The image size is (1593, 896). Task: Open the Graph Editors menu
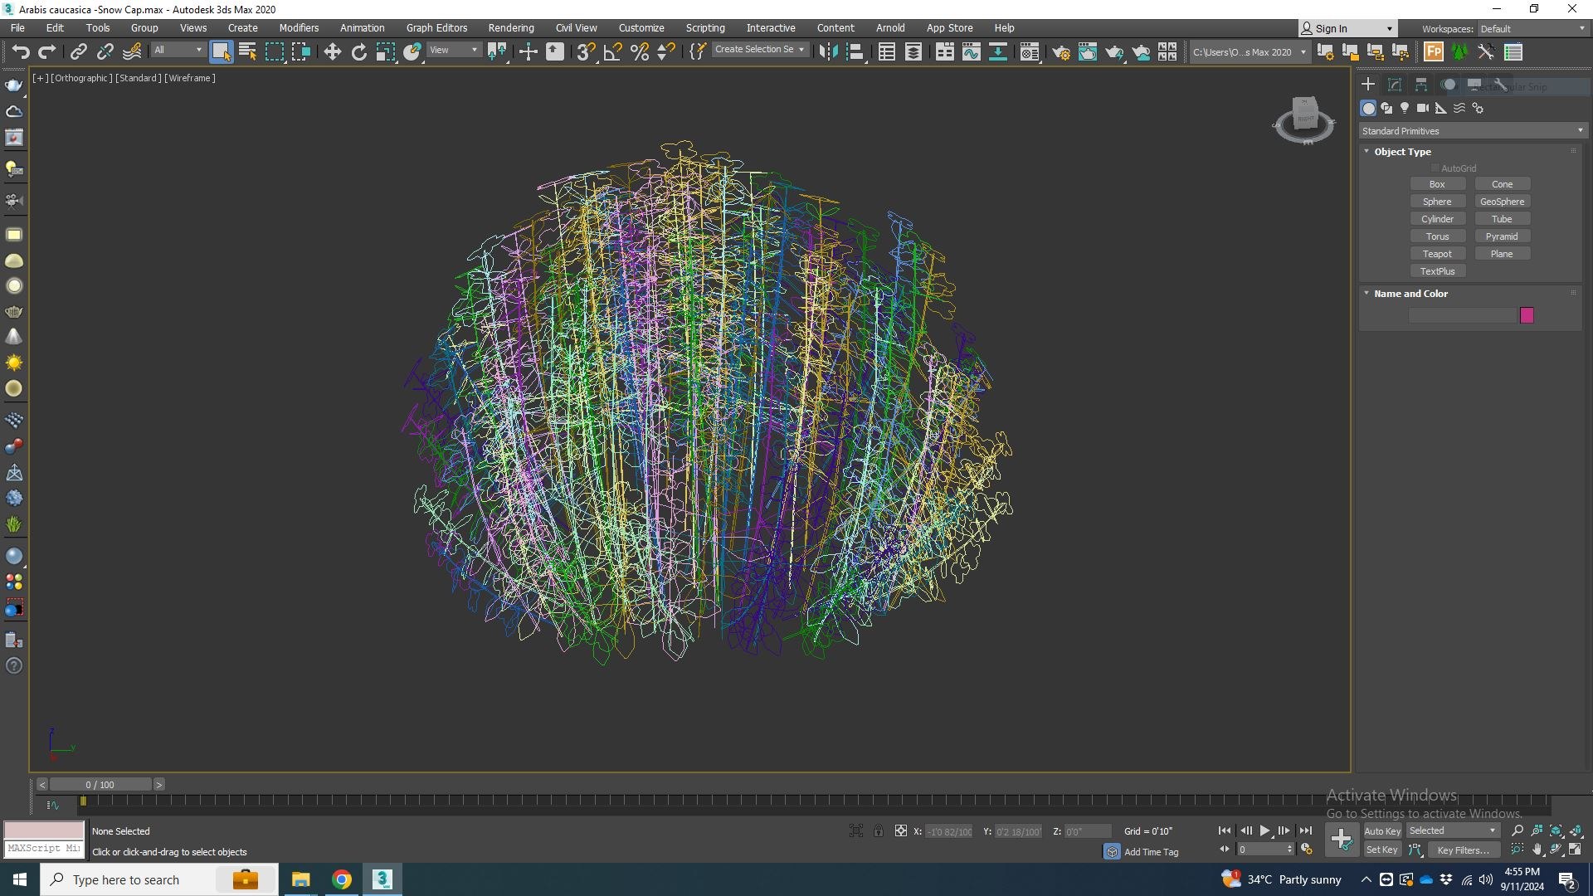436,28
